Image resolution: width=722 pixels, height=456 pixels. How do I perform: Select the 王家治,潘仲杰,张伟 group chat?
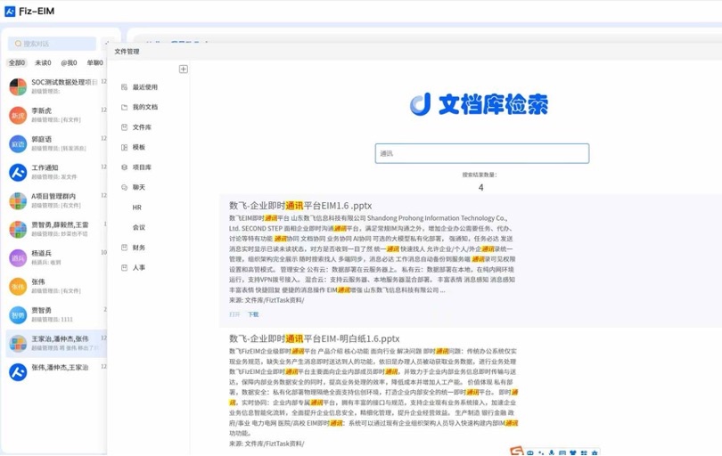57,343
